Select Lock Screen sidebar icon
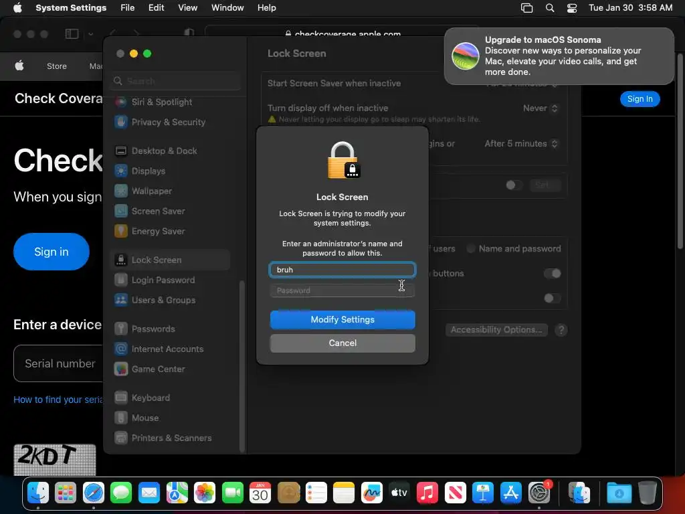The width and height of the screenshot is (685, 514). coord(121,260)
